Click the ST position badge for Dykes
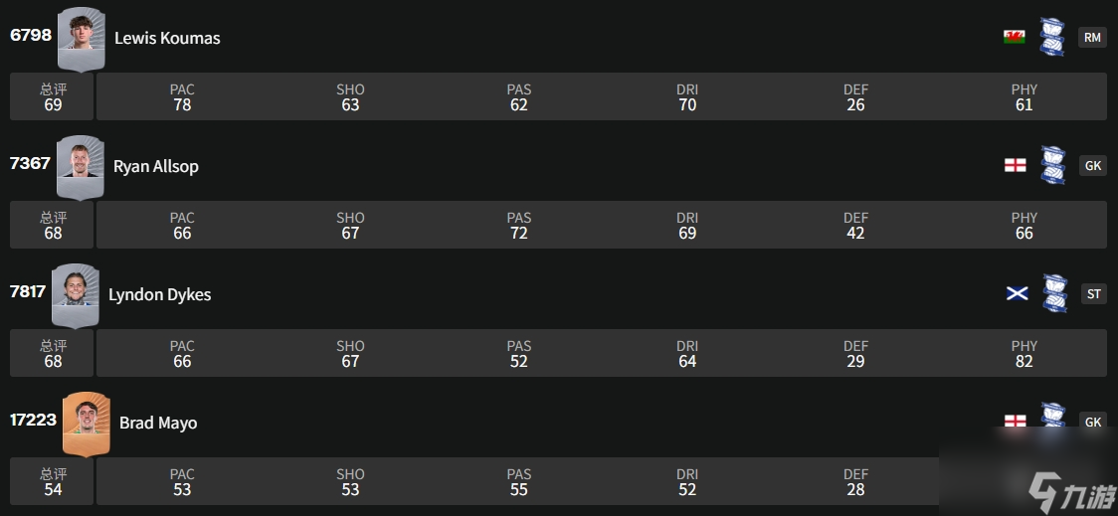 click(x=1094, y=293)
